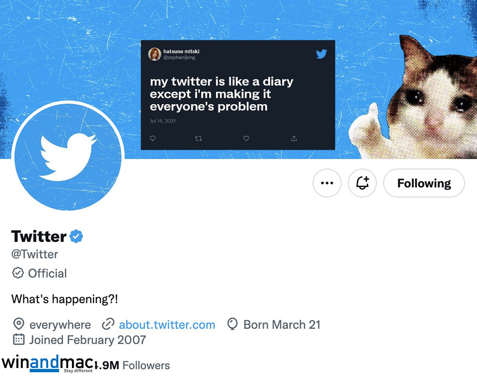477x378 pixels.
Task: Click the blue verified badge beside Twitter
Action: (x=76, y=236)
